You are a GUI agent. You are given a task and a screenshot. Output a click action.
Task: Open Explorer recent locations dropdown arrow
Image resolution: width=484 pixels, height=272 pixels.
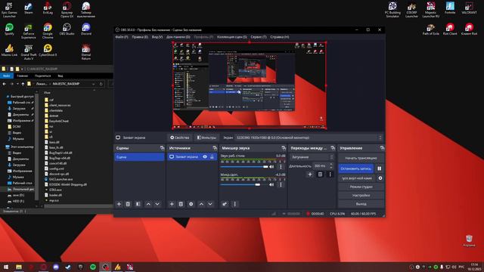[17, 84]
